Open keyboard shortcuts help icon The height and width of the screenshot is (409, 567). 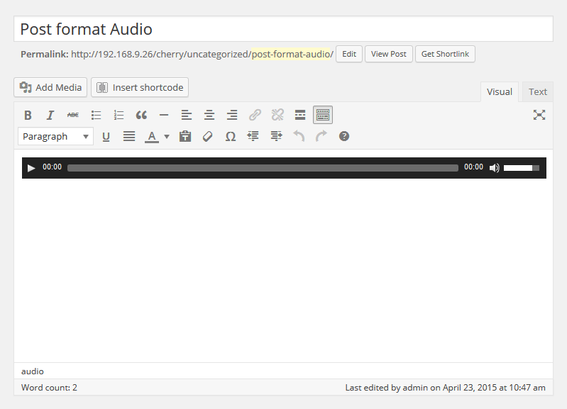click(344, 136)
